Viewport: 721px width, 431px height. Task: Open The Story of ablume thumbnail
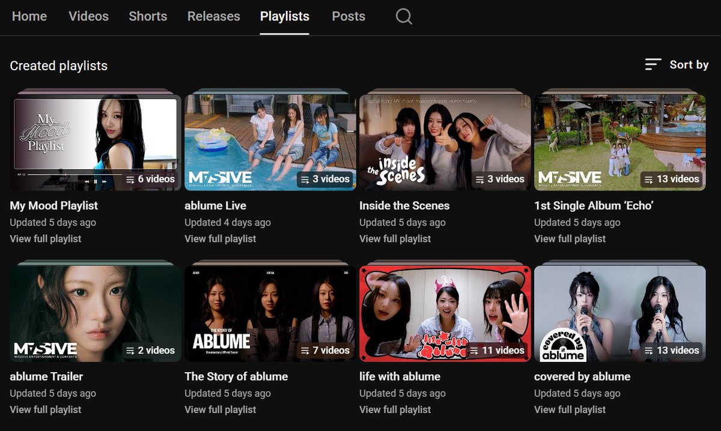click(x=270, y=313)
